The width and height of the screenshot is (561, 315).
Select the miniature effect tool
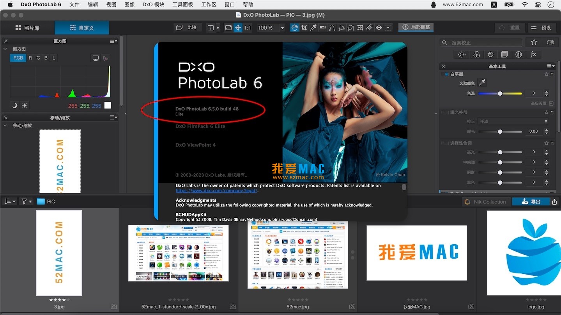pyautogui.click(x=388, y=28)
